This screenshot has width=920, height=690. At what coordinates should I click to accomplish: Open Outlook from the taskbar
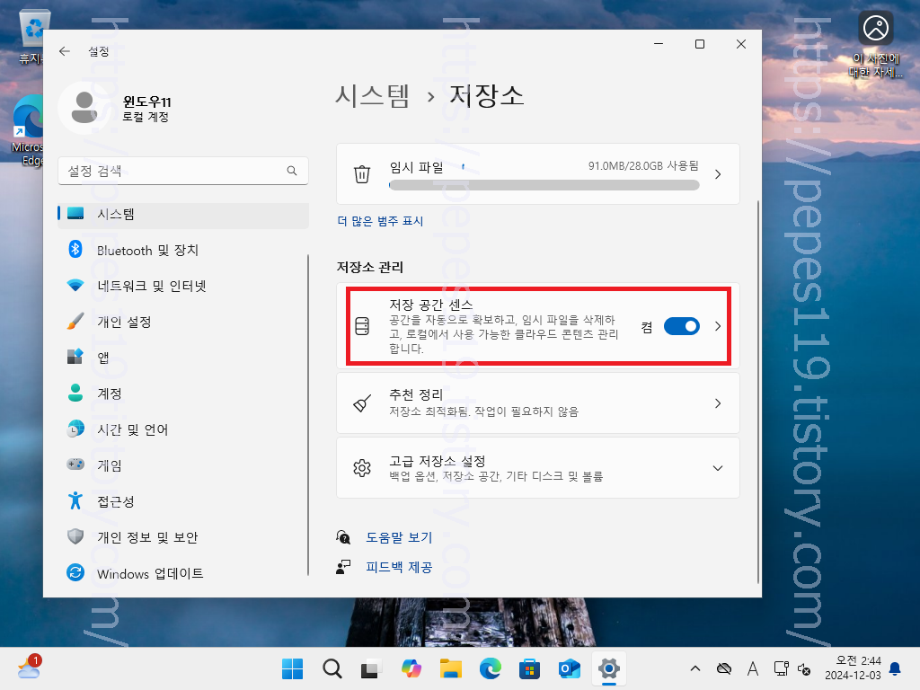point(569,668)
